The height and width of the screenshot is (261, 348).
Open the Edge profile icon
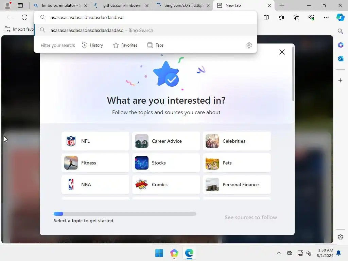click(x=8, y=5)
